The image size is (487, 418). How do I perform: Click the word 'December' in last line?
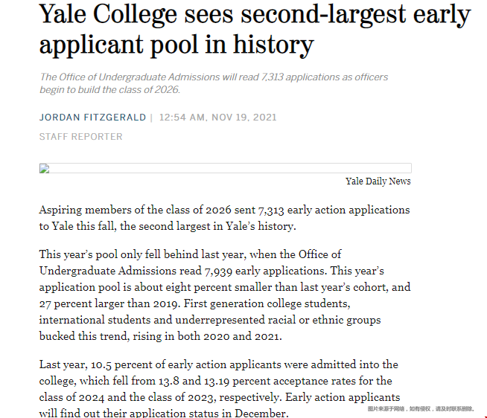click(x=260, y=413)
